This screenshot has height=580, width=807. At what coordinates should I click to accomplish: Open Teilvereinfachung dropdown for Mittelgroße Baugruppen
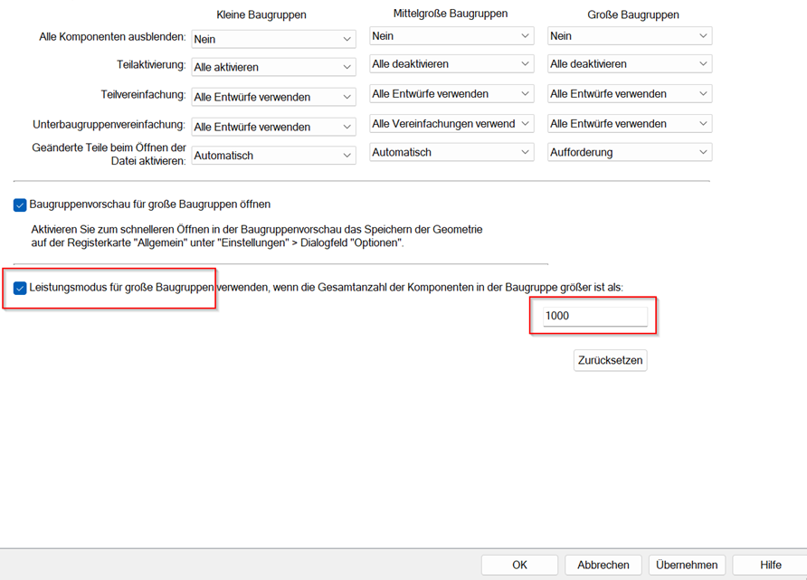click(x=451, y=94)
